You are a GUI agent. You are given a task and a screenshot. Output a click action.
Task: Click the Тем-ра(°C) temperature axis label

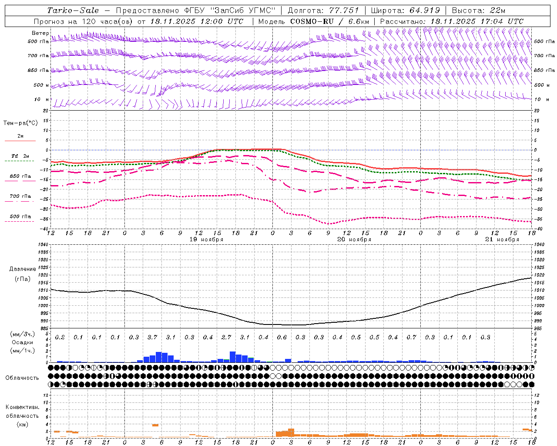pyautogui.click(x=20, y=123)
